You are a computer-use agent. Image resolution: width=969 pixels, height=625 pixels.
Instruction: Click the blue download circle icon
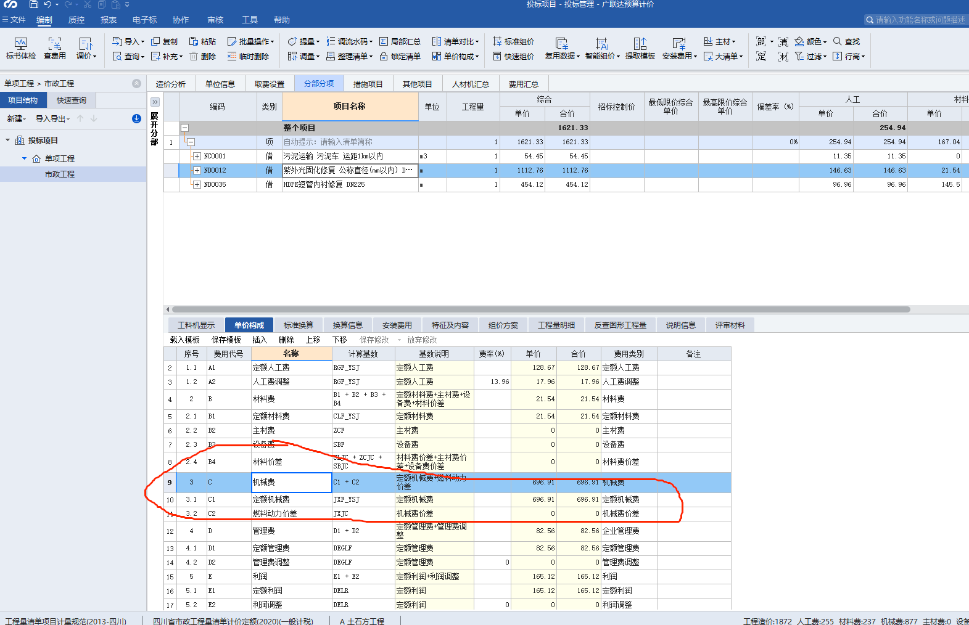(x=136, y=118)
